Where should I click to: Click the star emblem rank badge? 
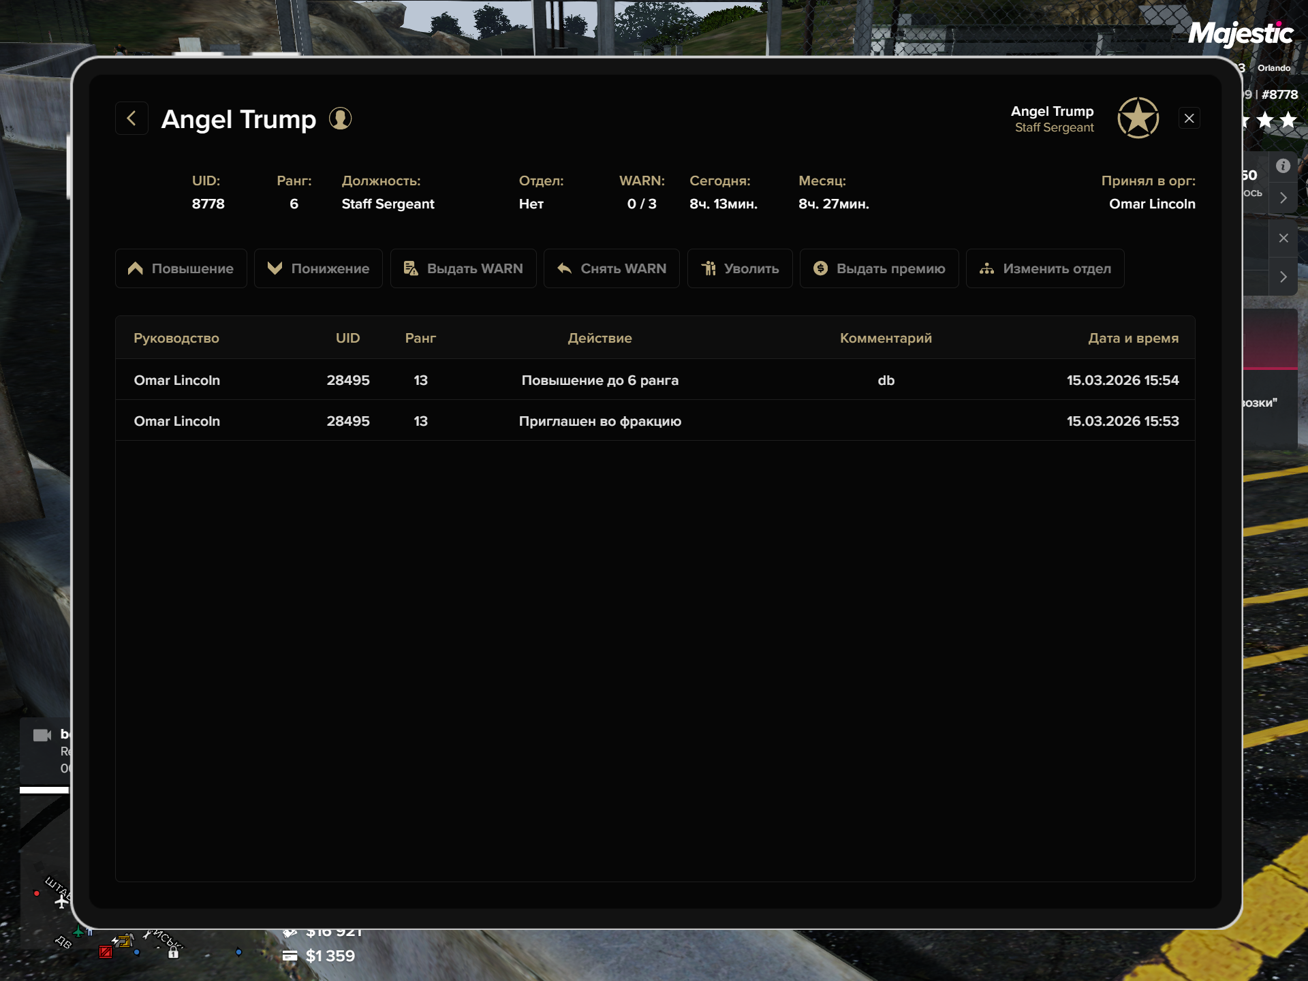[1138, 118]
